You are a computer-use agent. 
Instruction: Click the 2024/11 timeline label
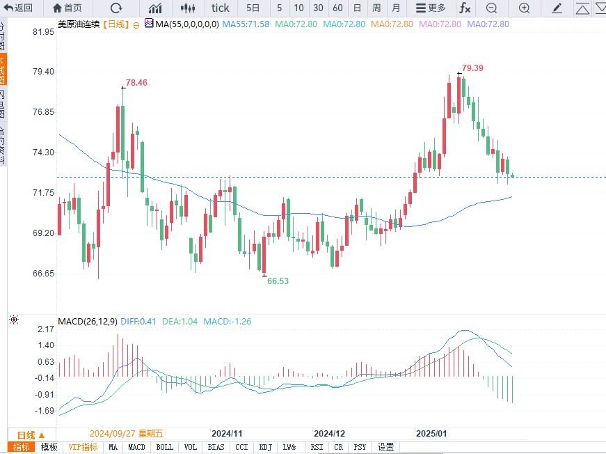click(x=227, y=434)
